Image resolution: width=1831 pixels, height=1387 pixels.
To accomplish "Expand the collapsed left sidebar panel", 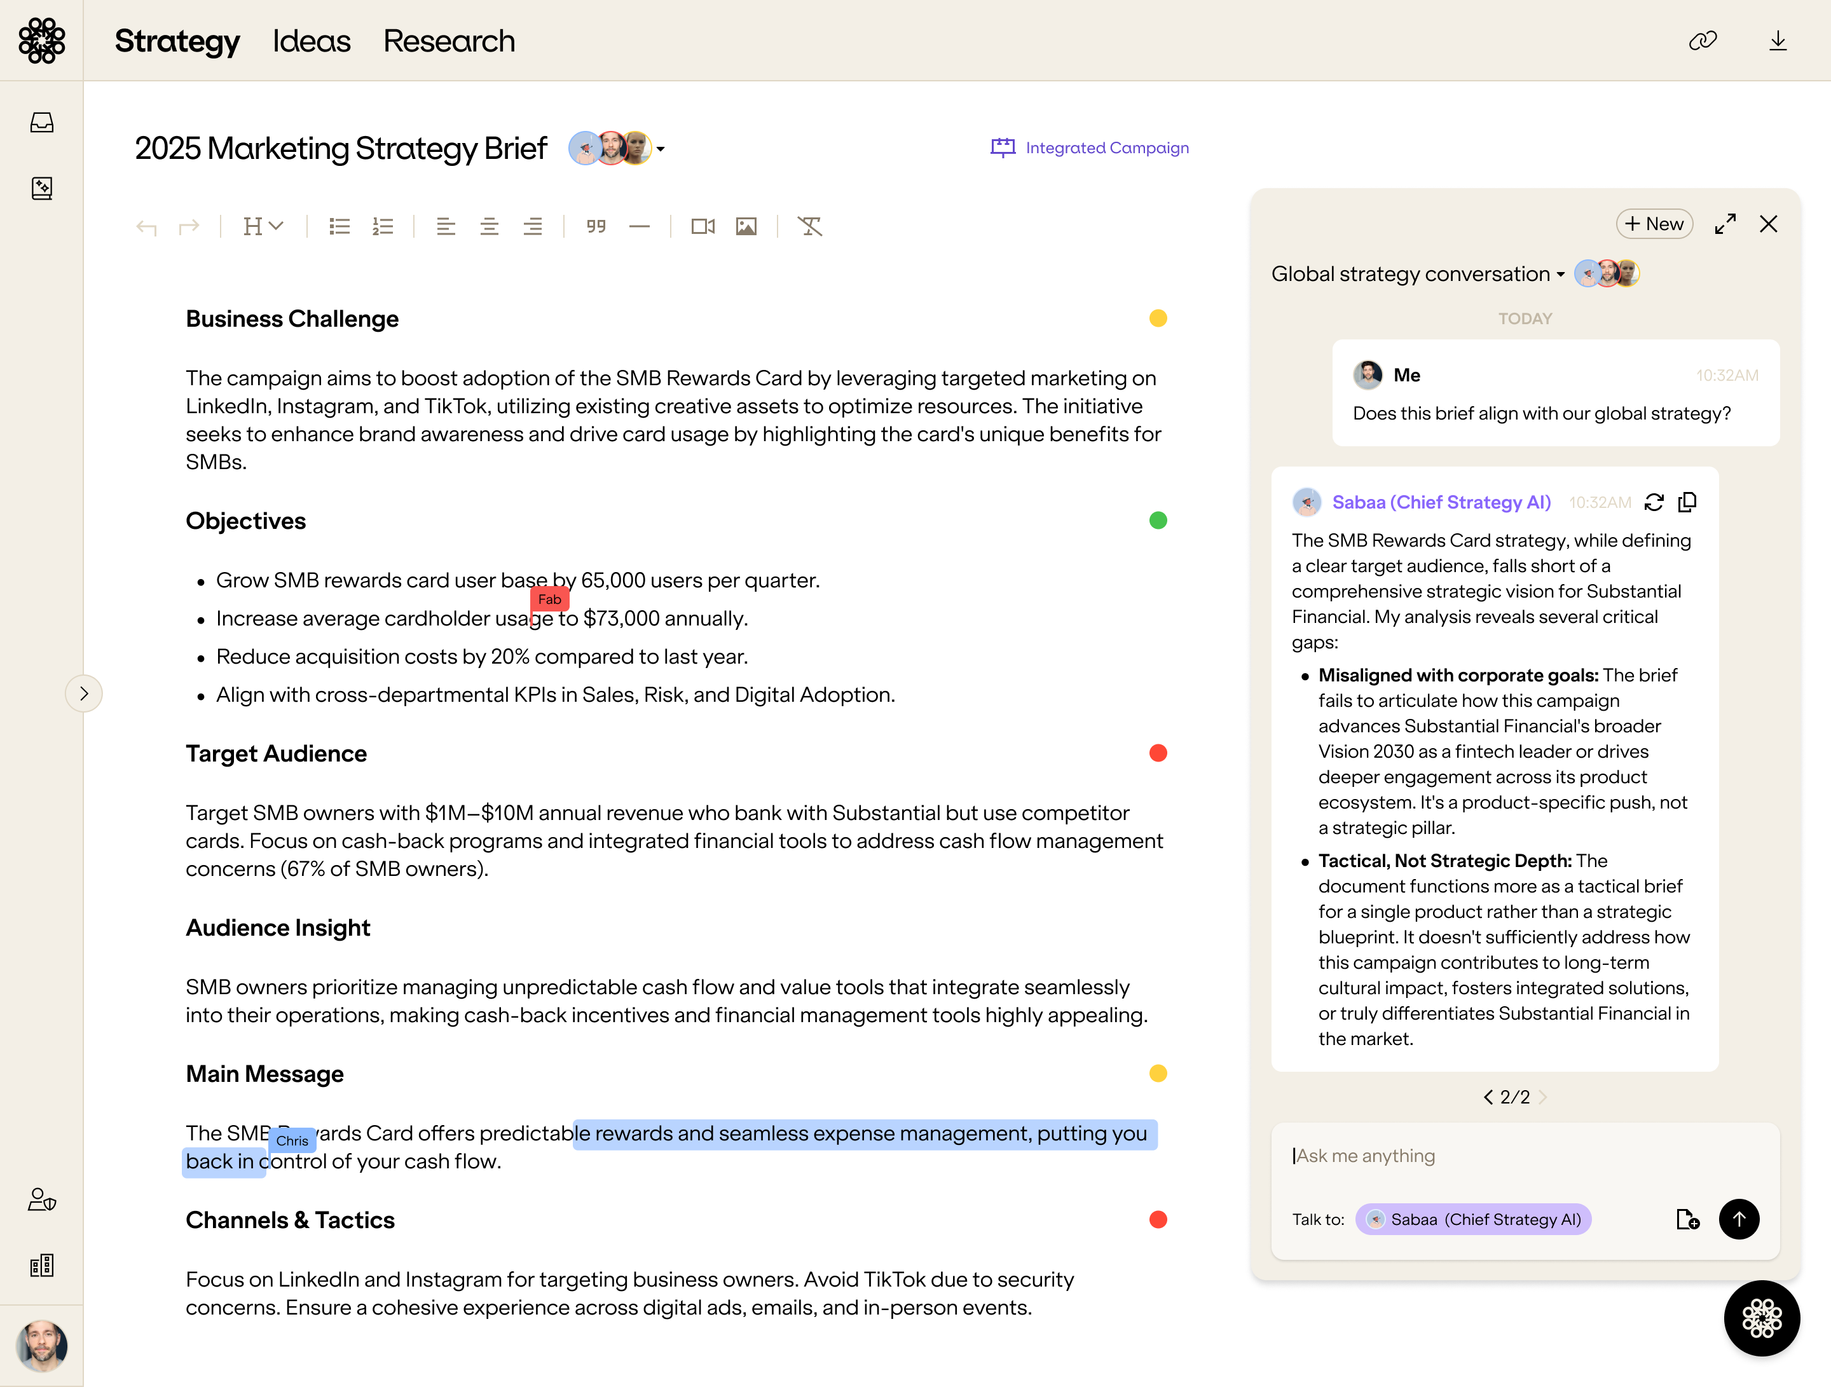I will (84, 693).
